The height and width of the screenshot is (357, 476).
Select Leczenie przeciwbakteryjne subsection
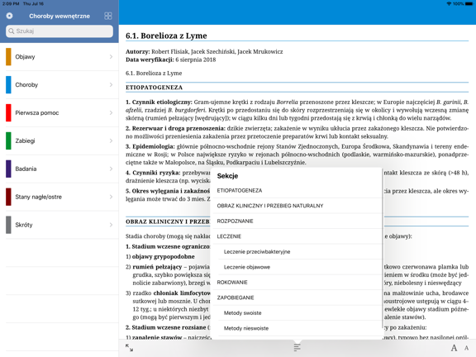297,252
